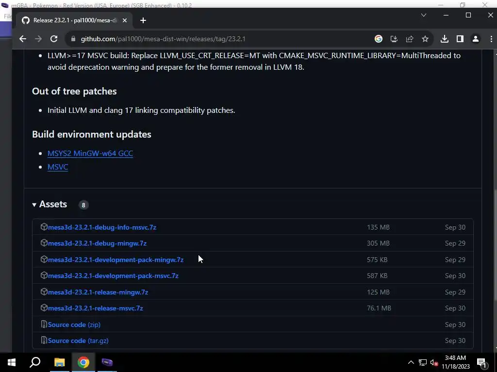Toggle the Chrome side panel
Viewport: 497px width, 372px height.
(x=460, y=39)
